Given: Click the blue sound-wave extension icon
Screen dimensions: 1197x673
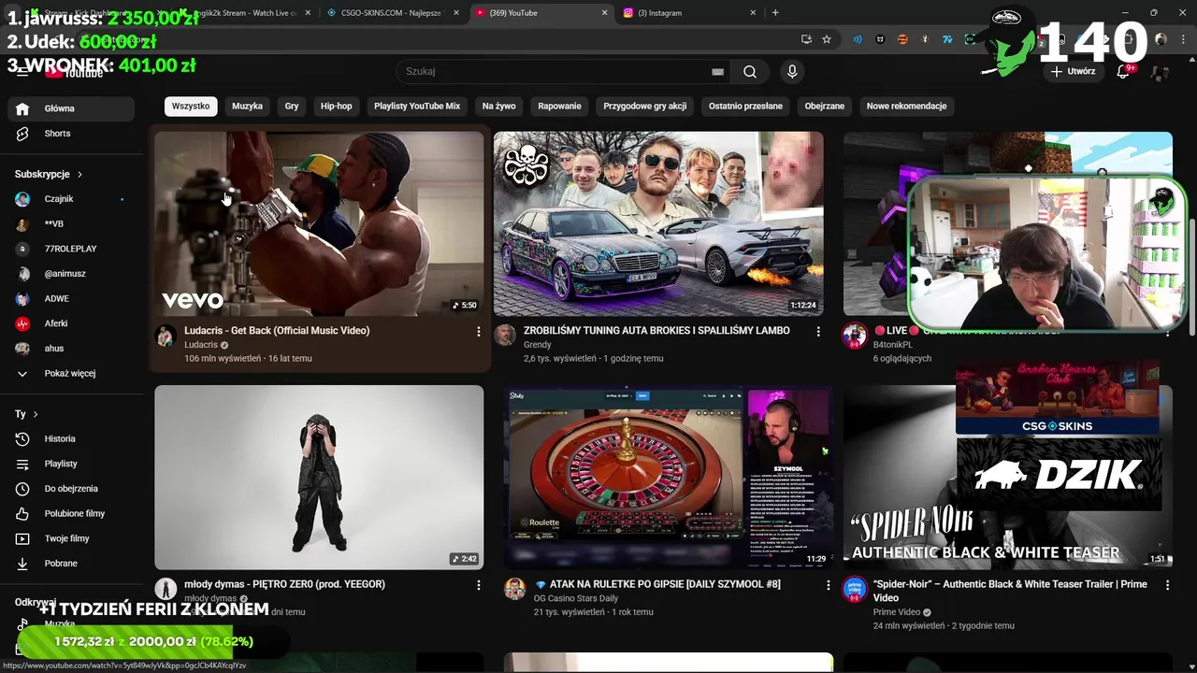Looking at the screenshot, I should (857, 39).
